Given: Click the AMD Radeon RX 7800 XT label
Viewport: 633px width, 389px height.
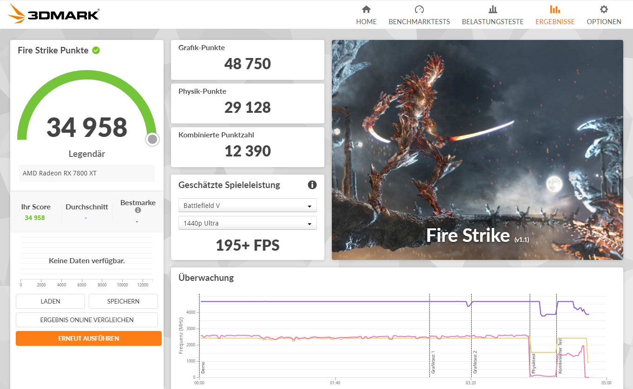Looking at the screenshot, I should [x=59, y=174].
